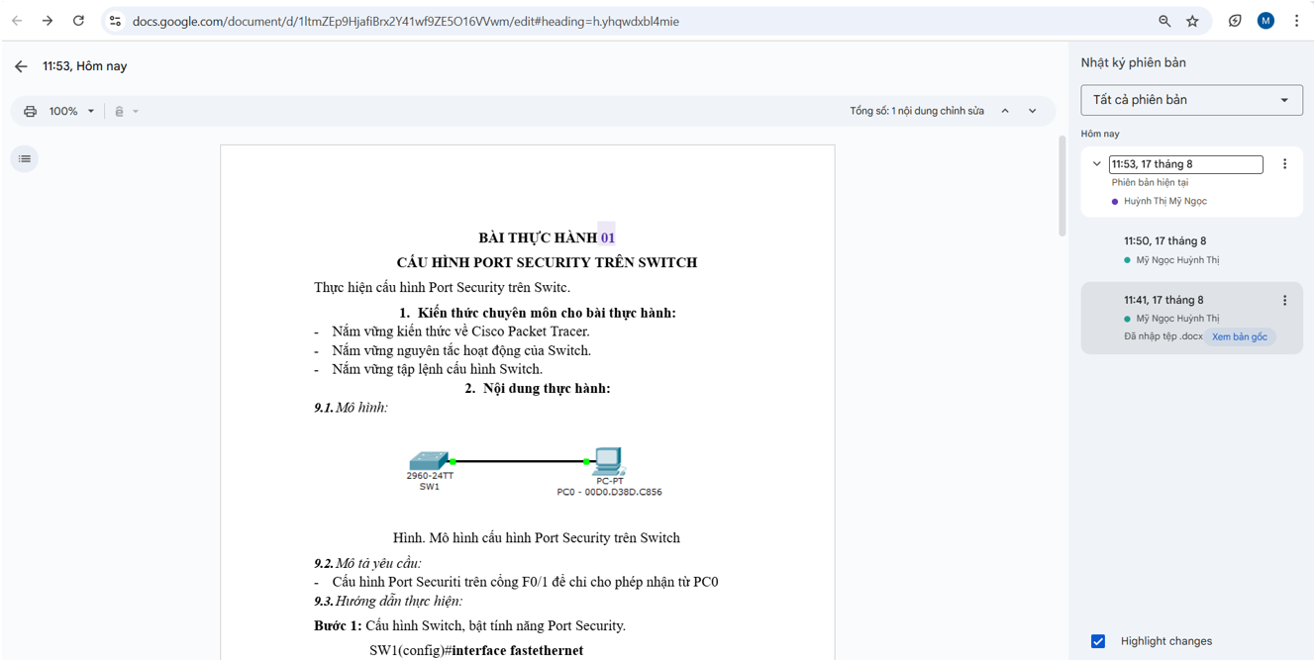Go to next edit with the down chevron

(1033, 112)
